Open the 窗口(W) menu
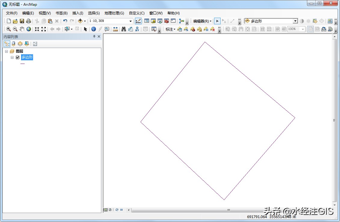Viewport: 340px width, 222px height. (x=156, y=13)
